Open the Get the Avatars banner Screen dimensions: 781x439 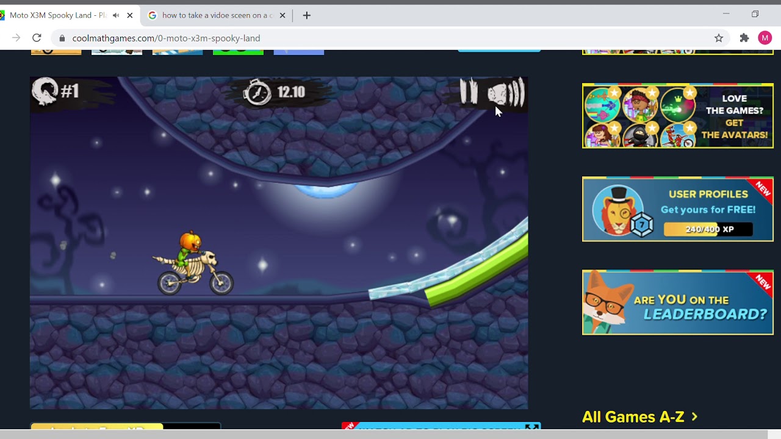pos(678,116)
